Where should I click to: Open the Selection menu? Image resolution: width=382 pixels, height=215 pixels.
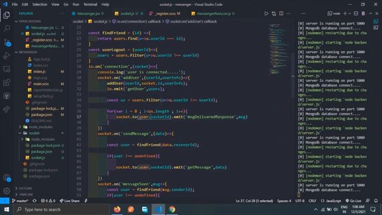tap(40, 4)
